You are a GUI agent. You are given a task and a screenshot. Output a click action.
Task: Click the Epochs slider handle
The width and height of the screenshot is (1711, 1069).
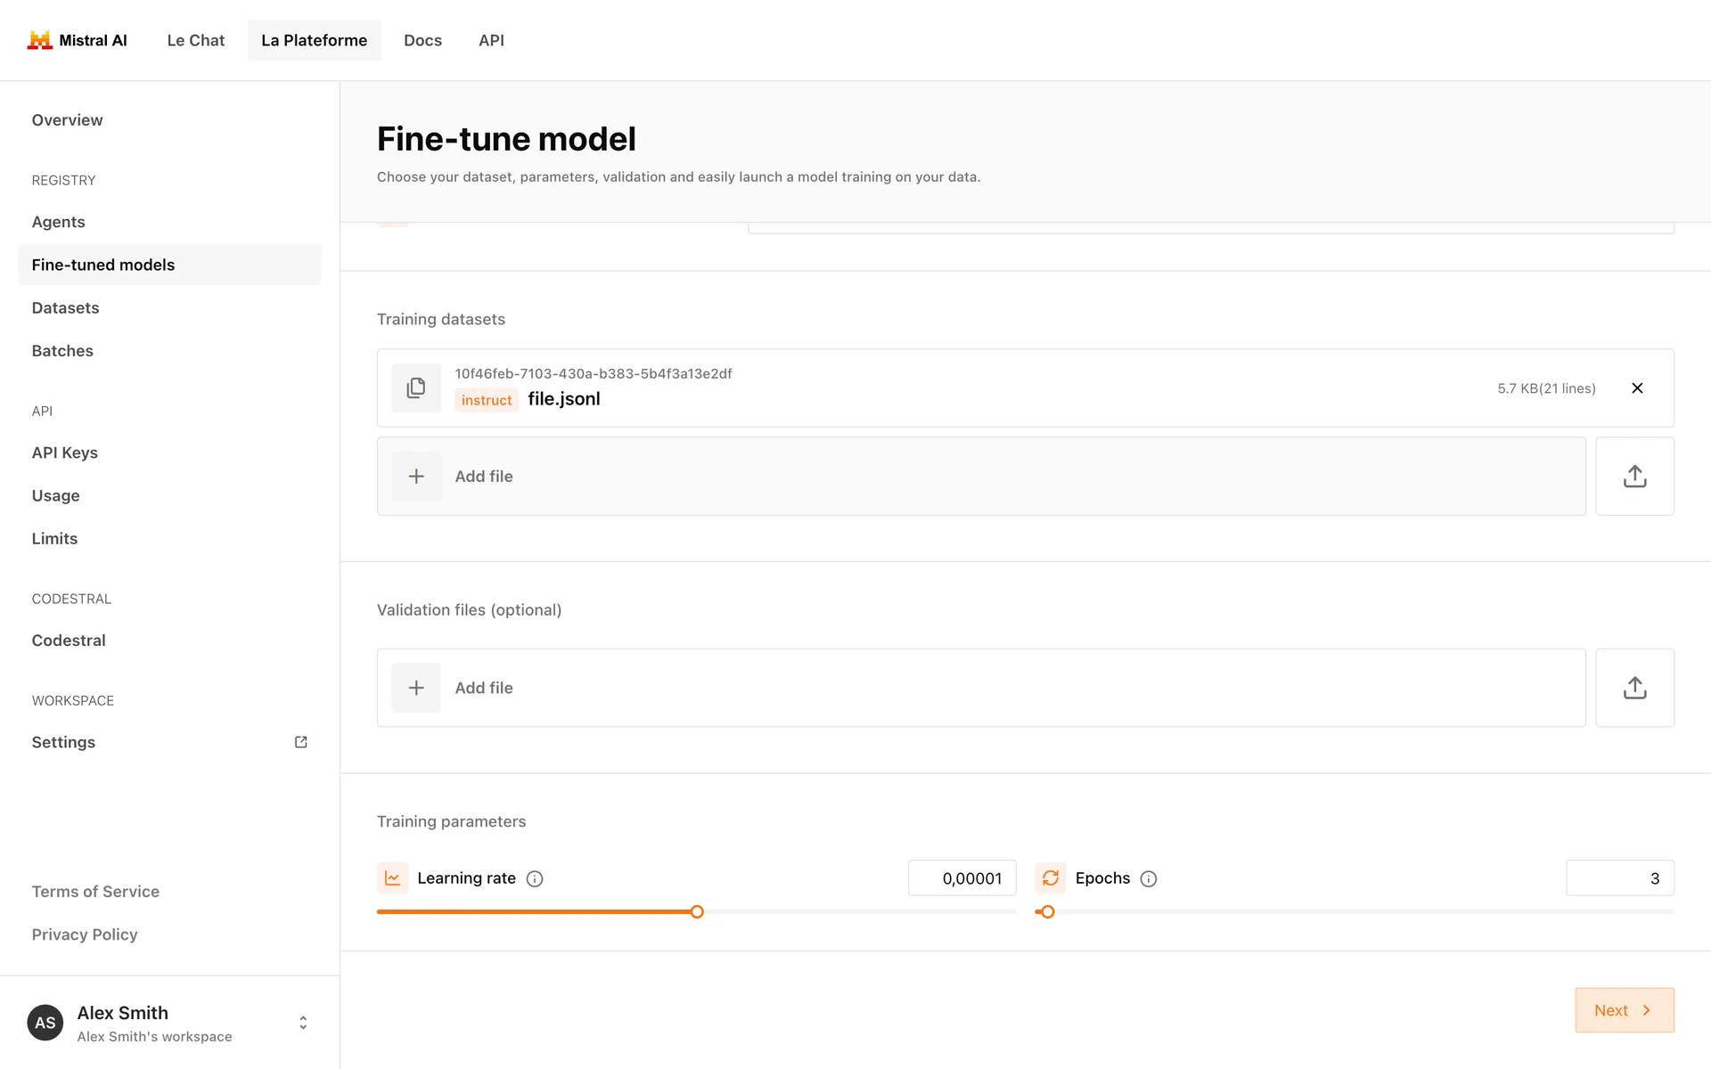(x=1048, y=911)
